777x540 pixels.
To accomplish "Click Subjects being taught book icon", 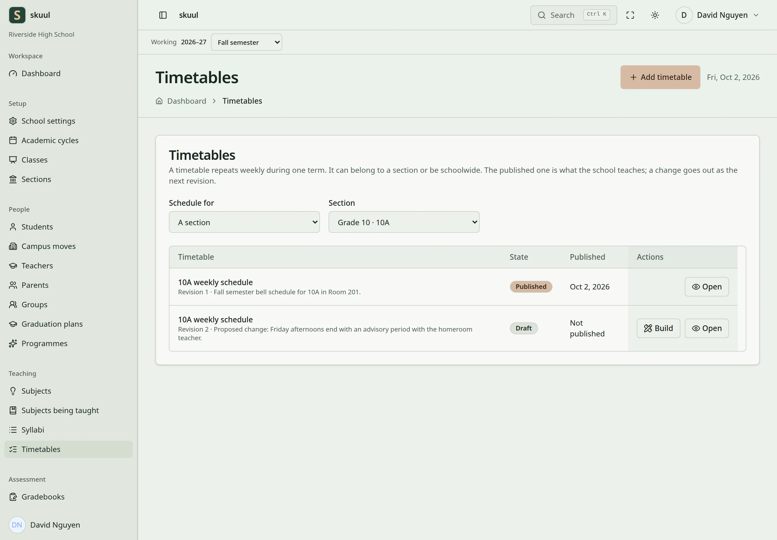I will point(13,411).
